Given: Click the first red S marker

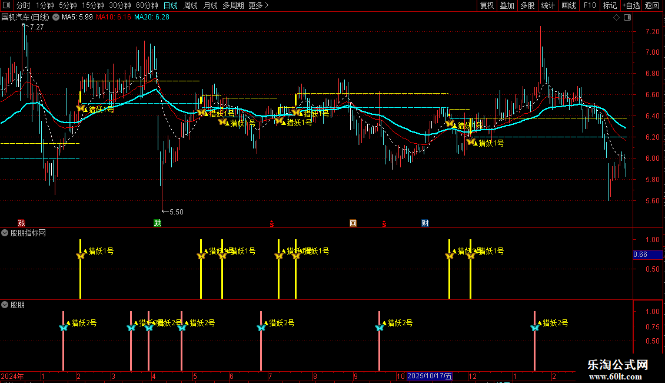Looking at the screenshot, I should pyautogui.click(x=272, y=224).
